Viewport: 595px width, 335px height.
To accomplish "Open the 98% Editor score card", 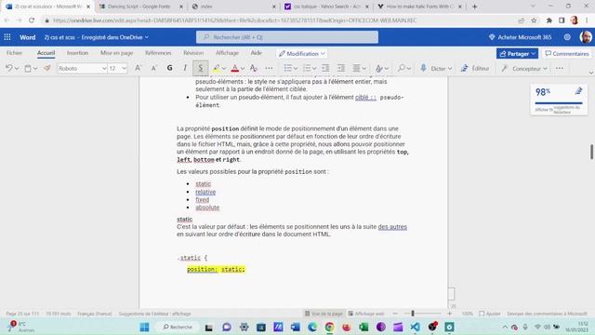I will pos(559,100).
